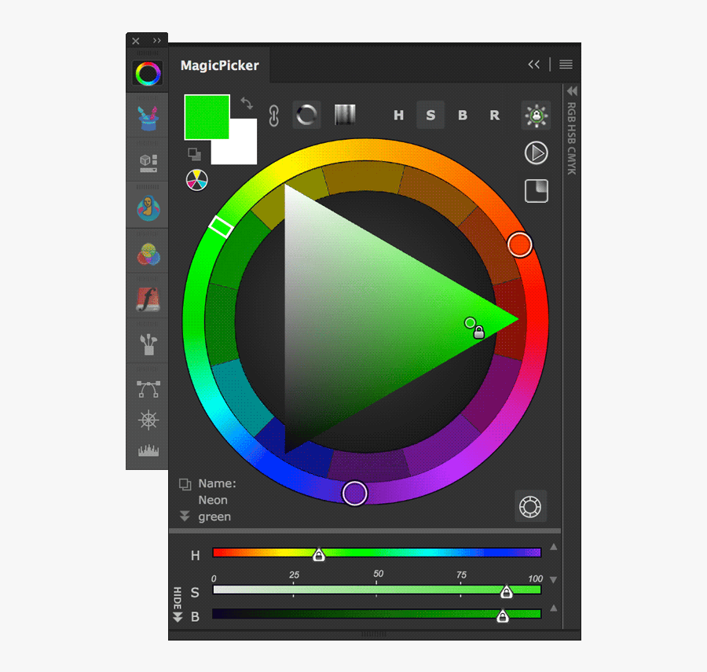Open the hamburger panel menu
This screenshot has width=707, height=672.
pos(565,64)
